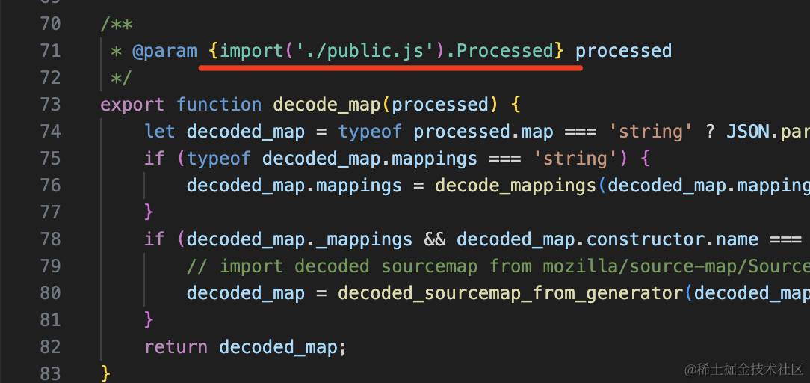Viewport: 810px width, 383px height.
Task: Click the export keyword
Action: (132, 105)
